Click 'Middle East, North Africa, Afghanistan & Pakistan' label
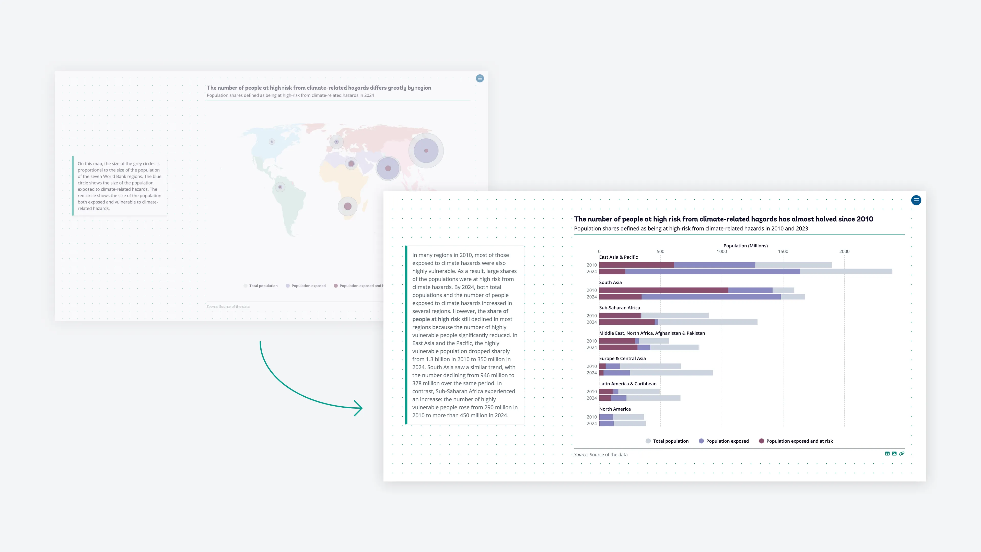Screen dimensions: 981x552 click(x=652, y=333)
